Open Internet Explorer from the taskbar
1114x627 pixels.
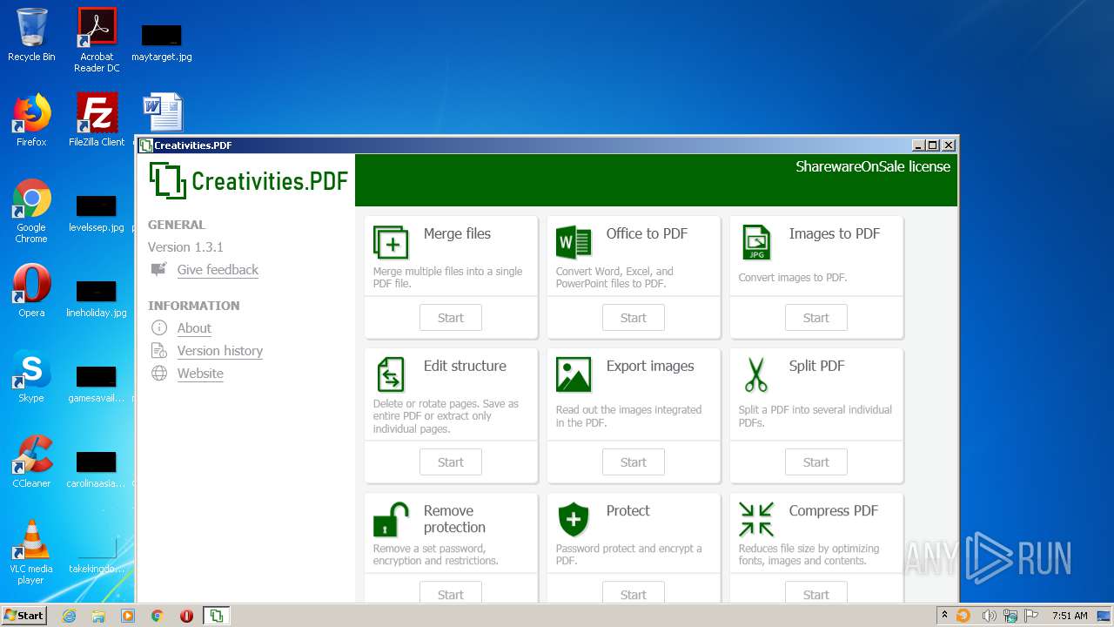(x=69, y=616)
